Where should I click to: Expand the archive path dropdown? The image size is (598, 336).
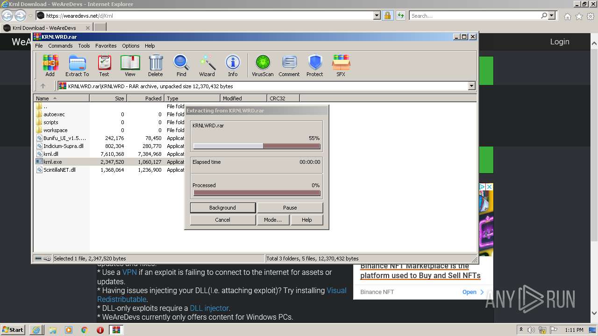tap(471, 86)
